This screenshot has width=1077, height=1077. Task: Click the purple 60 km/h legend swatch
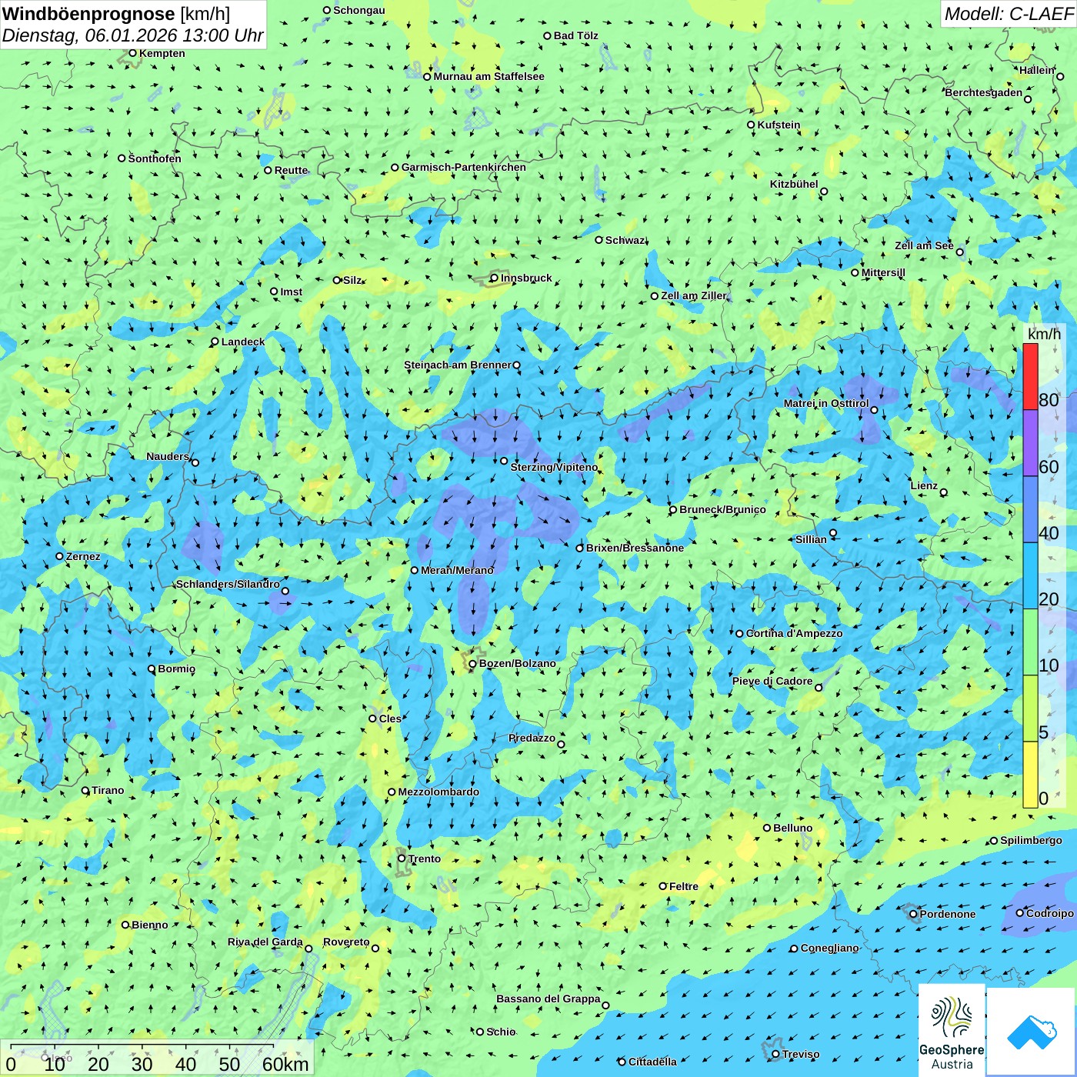click(x=1030, y=443)
